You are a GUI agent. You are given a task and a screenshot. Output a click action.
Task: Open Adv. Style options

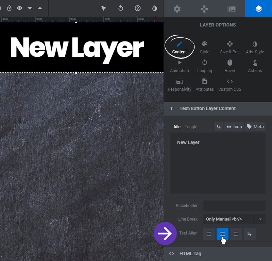(255, 47)
